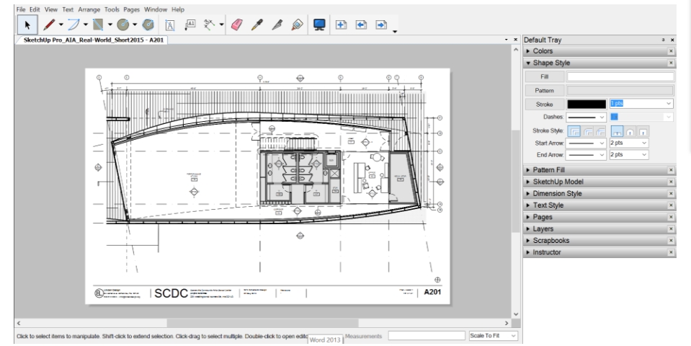
Task: Pick the Rectangle tool
Action: tap(99, 24)
